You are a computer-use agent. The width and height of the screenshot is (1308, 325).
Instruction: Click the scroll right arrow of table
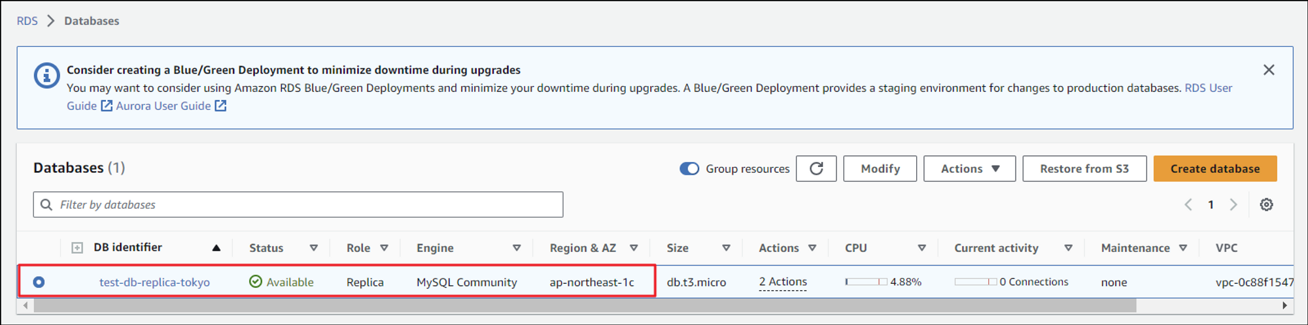(x=1284, y=305)
